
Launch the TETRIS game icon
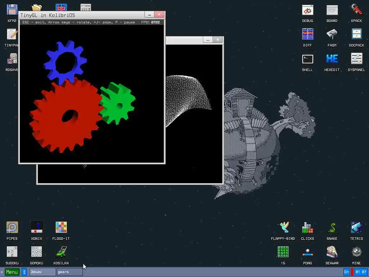tap(356, 228)
